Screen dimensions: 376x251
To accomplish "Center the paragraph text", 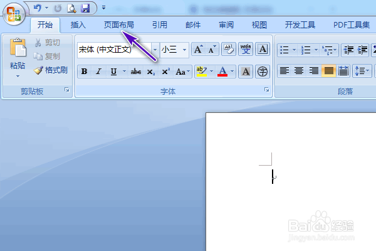I will coord(299,71).
